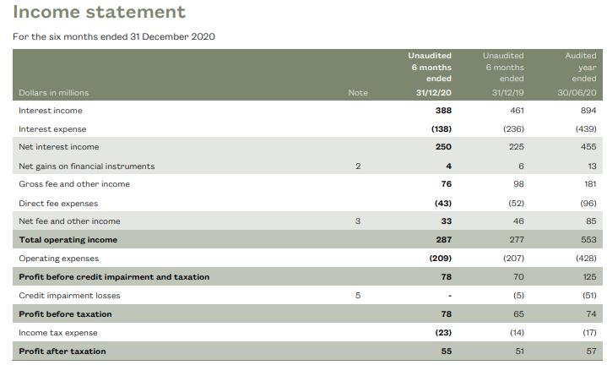Click the Gross fee and other income label
This screenshot has width=607, height=365.
pos(74,184)
